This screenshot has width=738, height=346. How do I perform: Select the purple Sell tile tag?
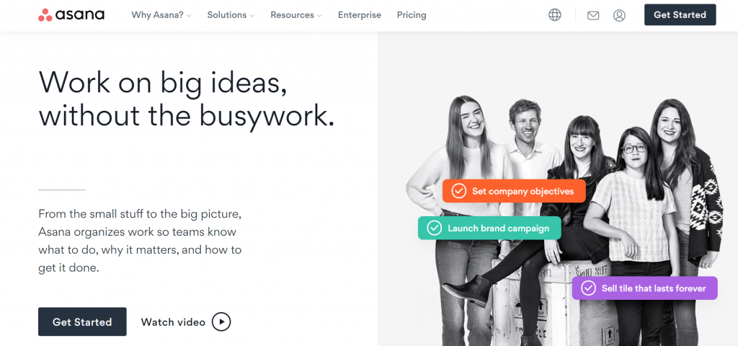tap(645, 288)
